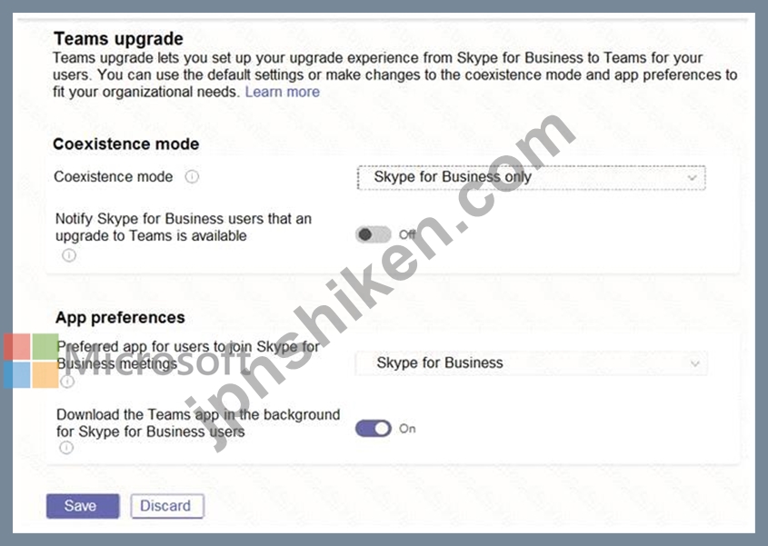This screenshot has height=546, width=768.
Task: Click 'Notify Skype for Business users' setting text
Action: coord(184,227)
